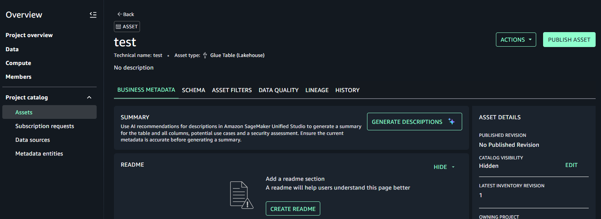This screenshot has height=219, width=601.
Task: Collapse the Project catalog section chevron
Action: pos(89,97)
